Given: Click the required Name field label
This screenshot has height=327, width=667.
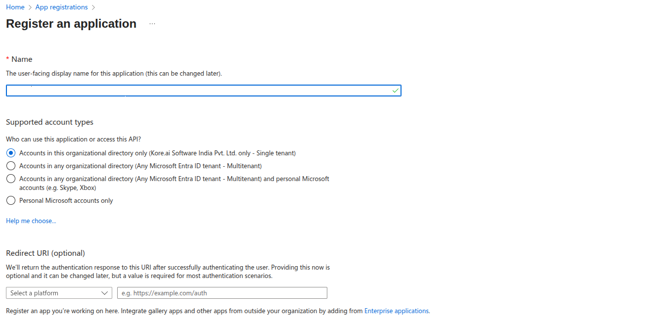Looking at the screenshot, I should [x=22, y=59].
